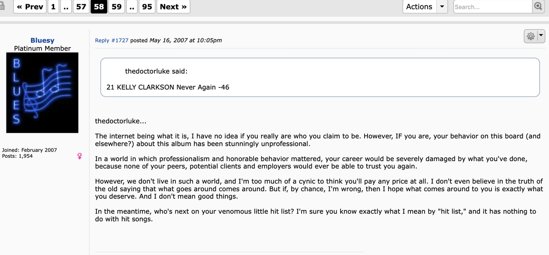Screen dimensions: 549x255
Task: Expand the arrow next to gear icon
Action: (x=541, y=36)
